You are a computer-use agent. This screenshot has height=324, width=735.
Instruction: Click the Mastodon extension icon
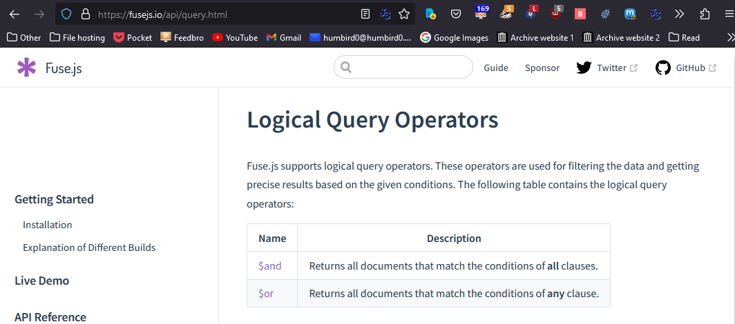[630, 14]
